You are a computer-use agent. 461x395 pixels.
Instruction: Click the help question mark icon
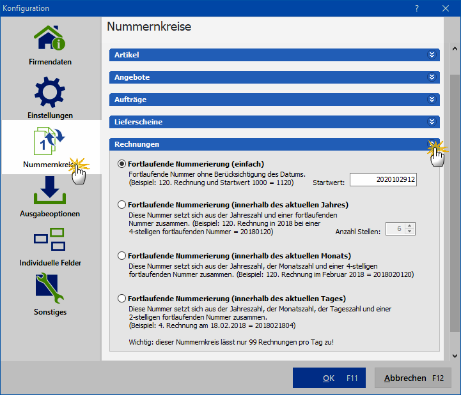click(416, 8)
